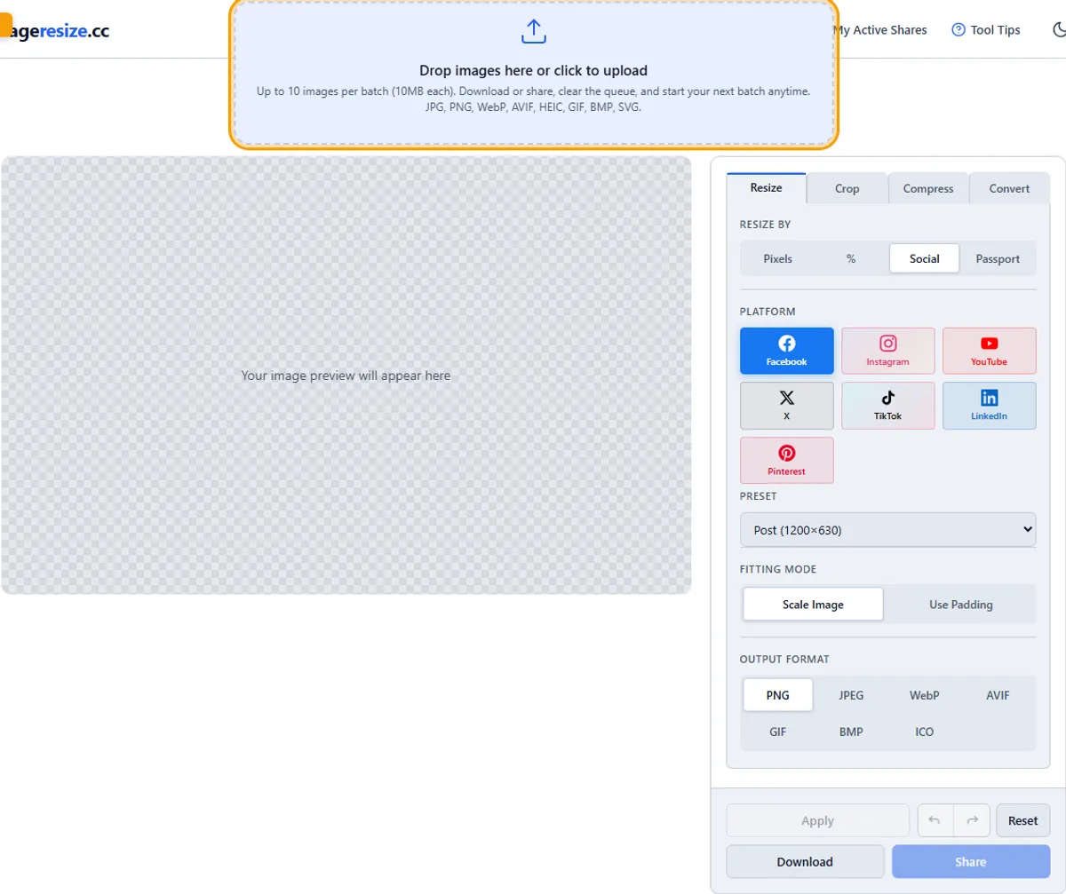The height and width of the screenshot is (894, 1066).
Task: Click the Tool Tips question mark icon
Action: pyautogui.click(x=959, y=30)
